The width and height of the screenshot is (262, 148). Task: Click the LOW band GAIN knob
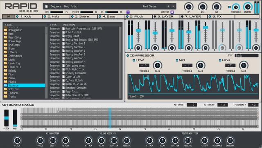coord(157,65)
